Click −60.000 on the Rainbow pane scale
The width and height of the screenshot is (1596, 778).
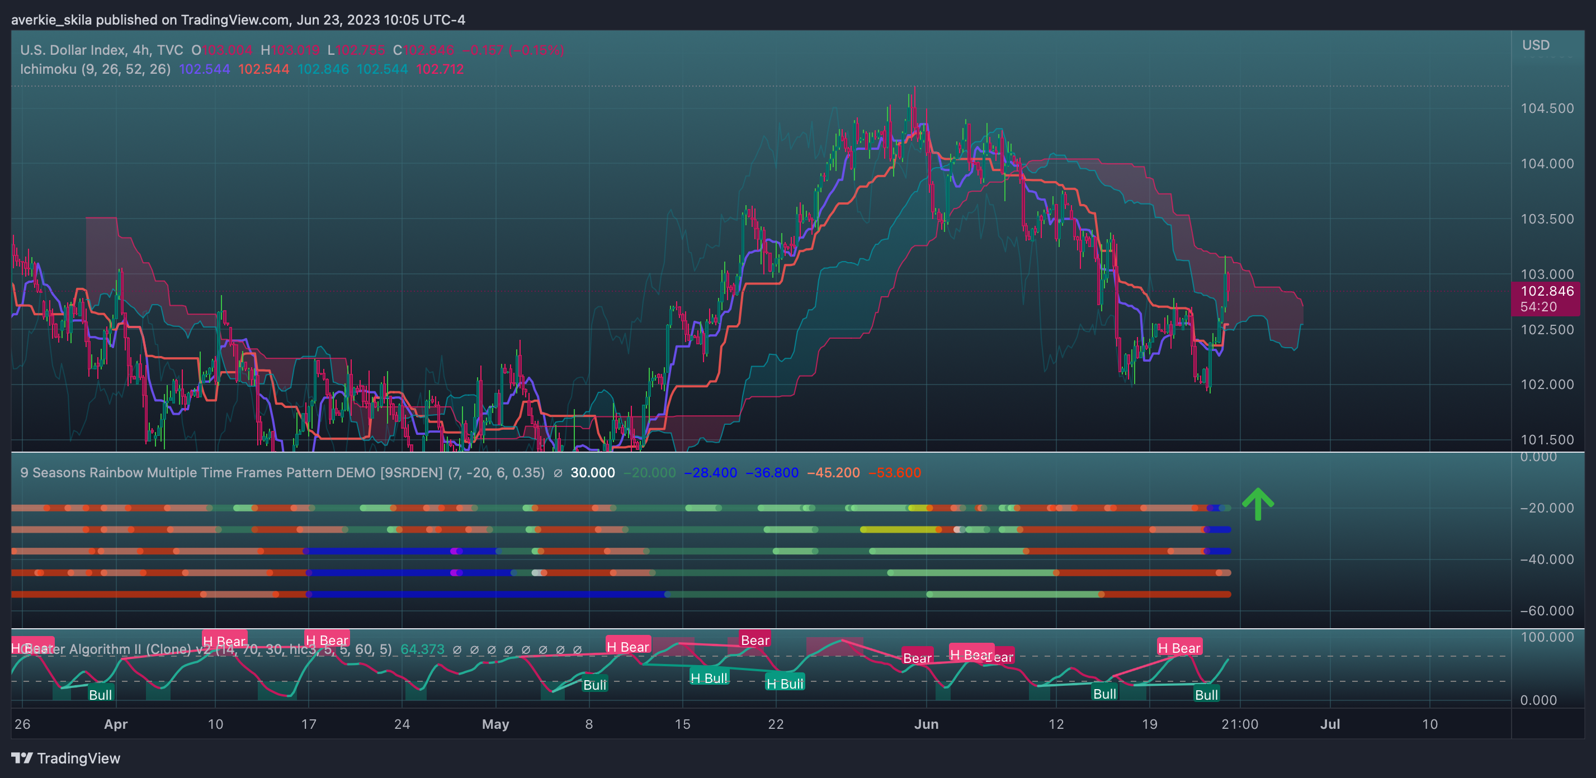tap(1547, 611)
